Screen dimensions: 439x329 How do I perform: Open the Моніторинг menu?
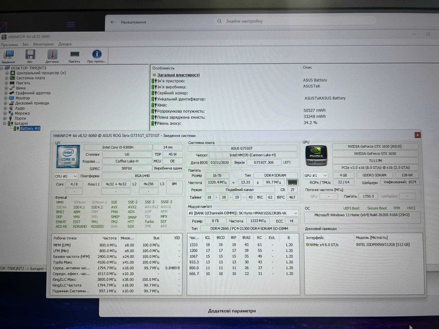tap(43, 44)
